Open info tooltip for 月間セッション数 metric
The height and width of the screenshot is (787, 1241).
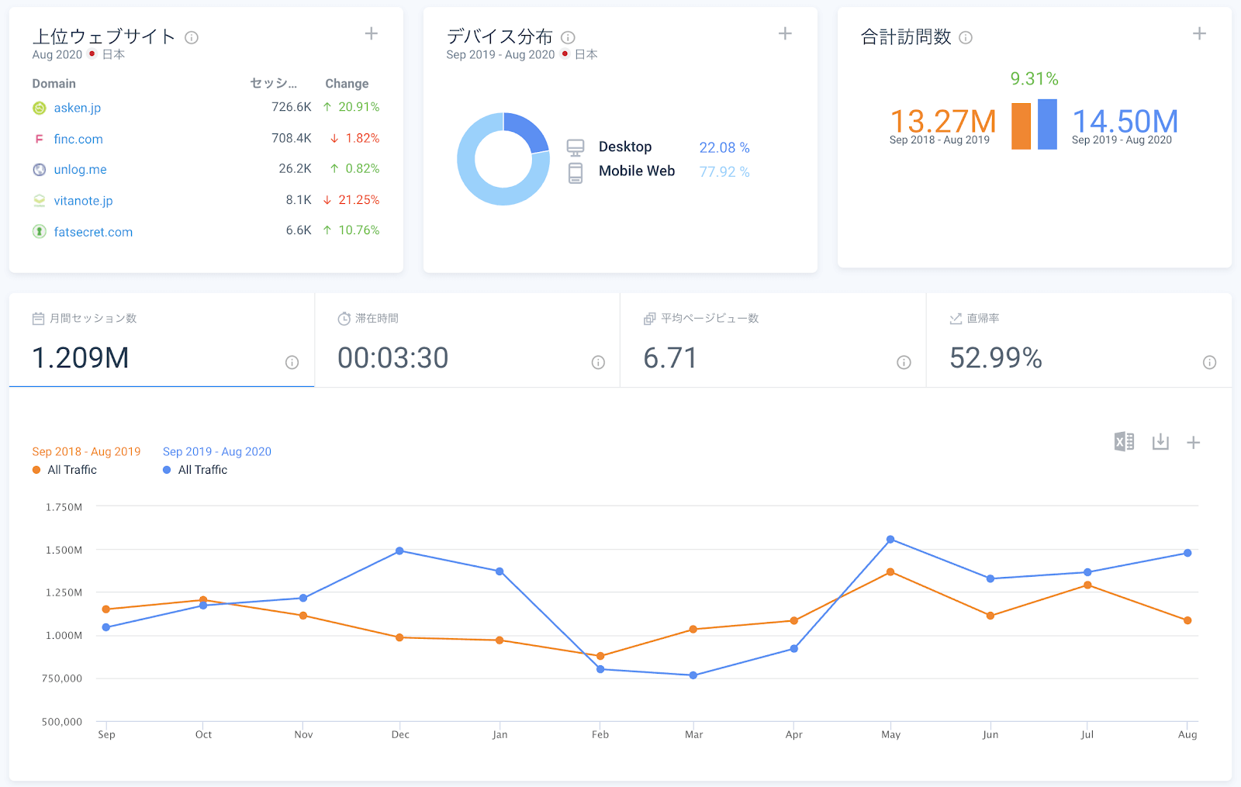292,362
